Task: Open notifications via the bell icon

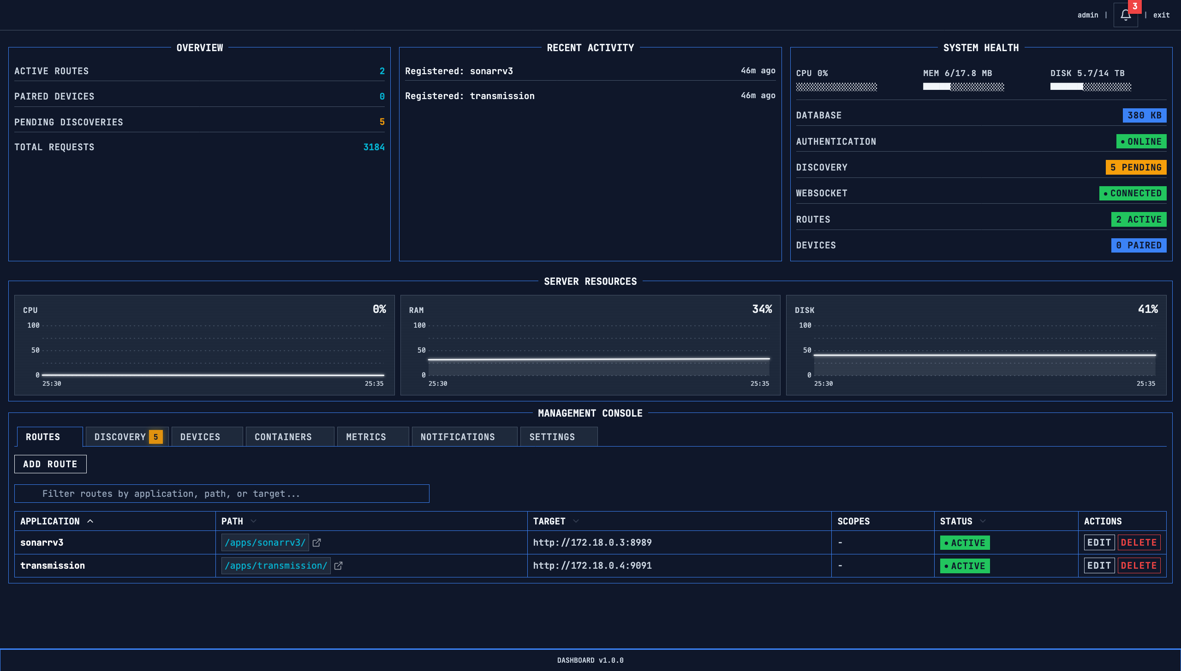Action: (x=1126, y=14)
